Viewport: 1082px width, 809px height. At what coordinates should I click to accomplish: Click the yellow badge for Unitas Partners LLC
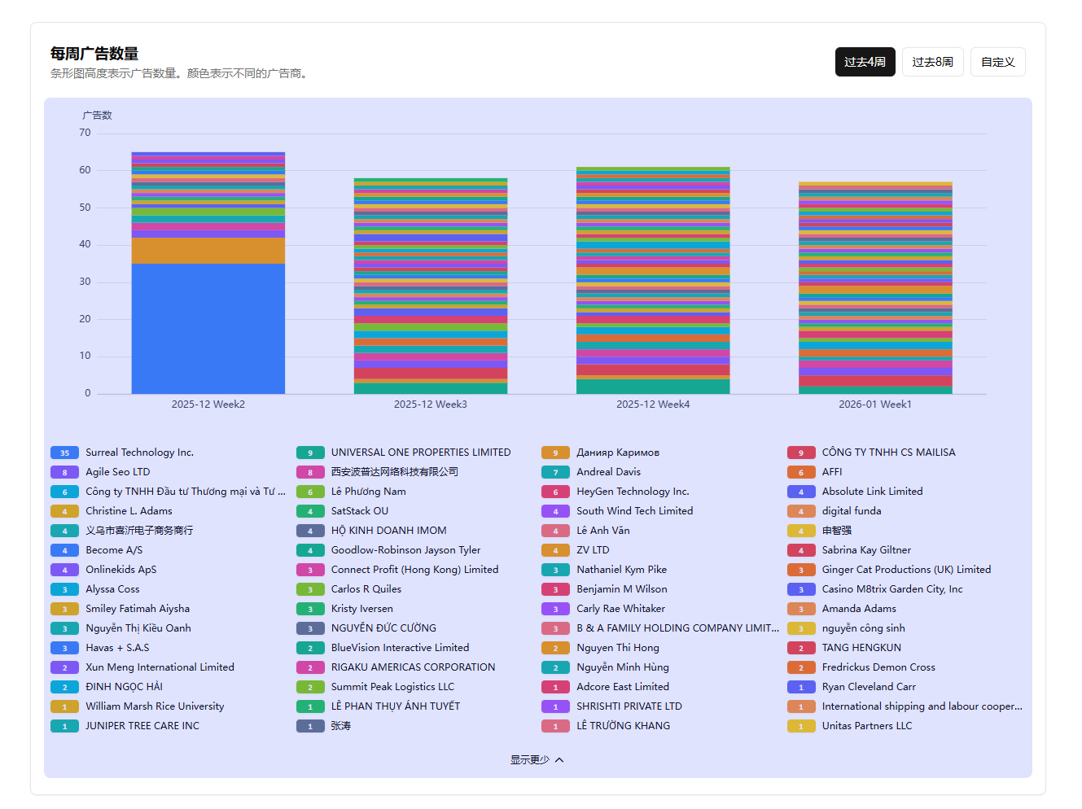801,726
